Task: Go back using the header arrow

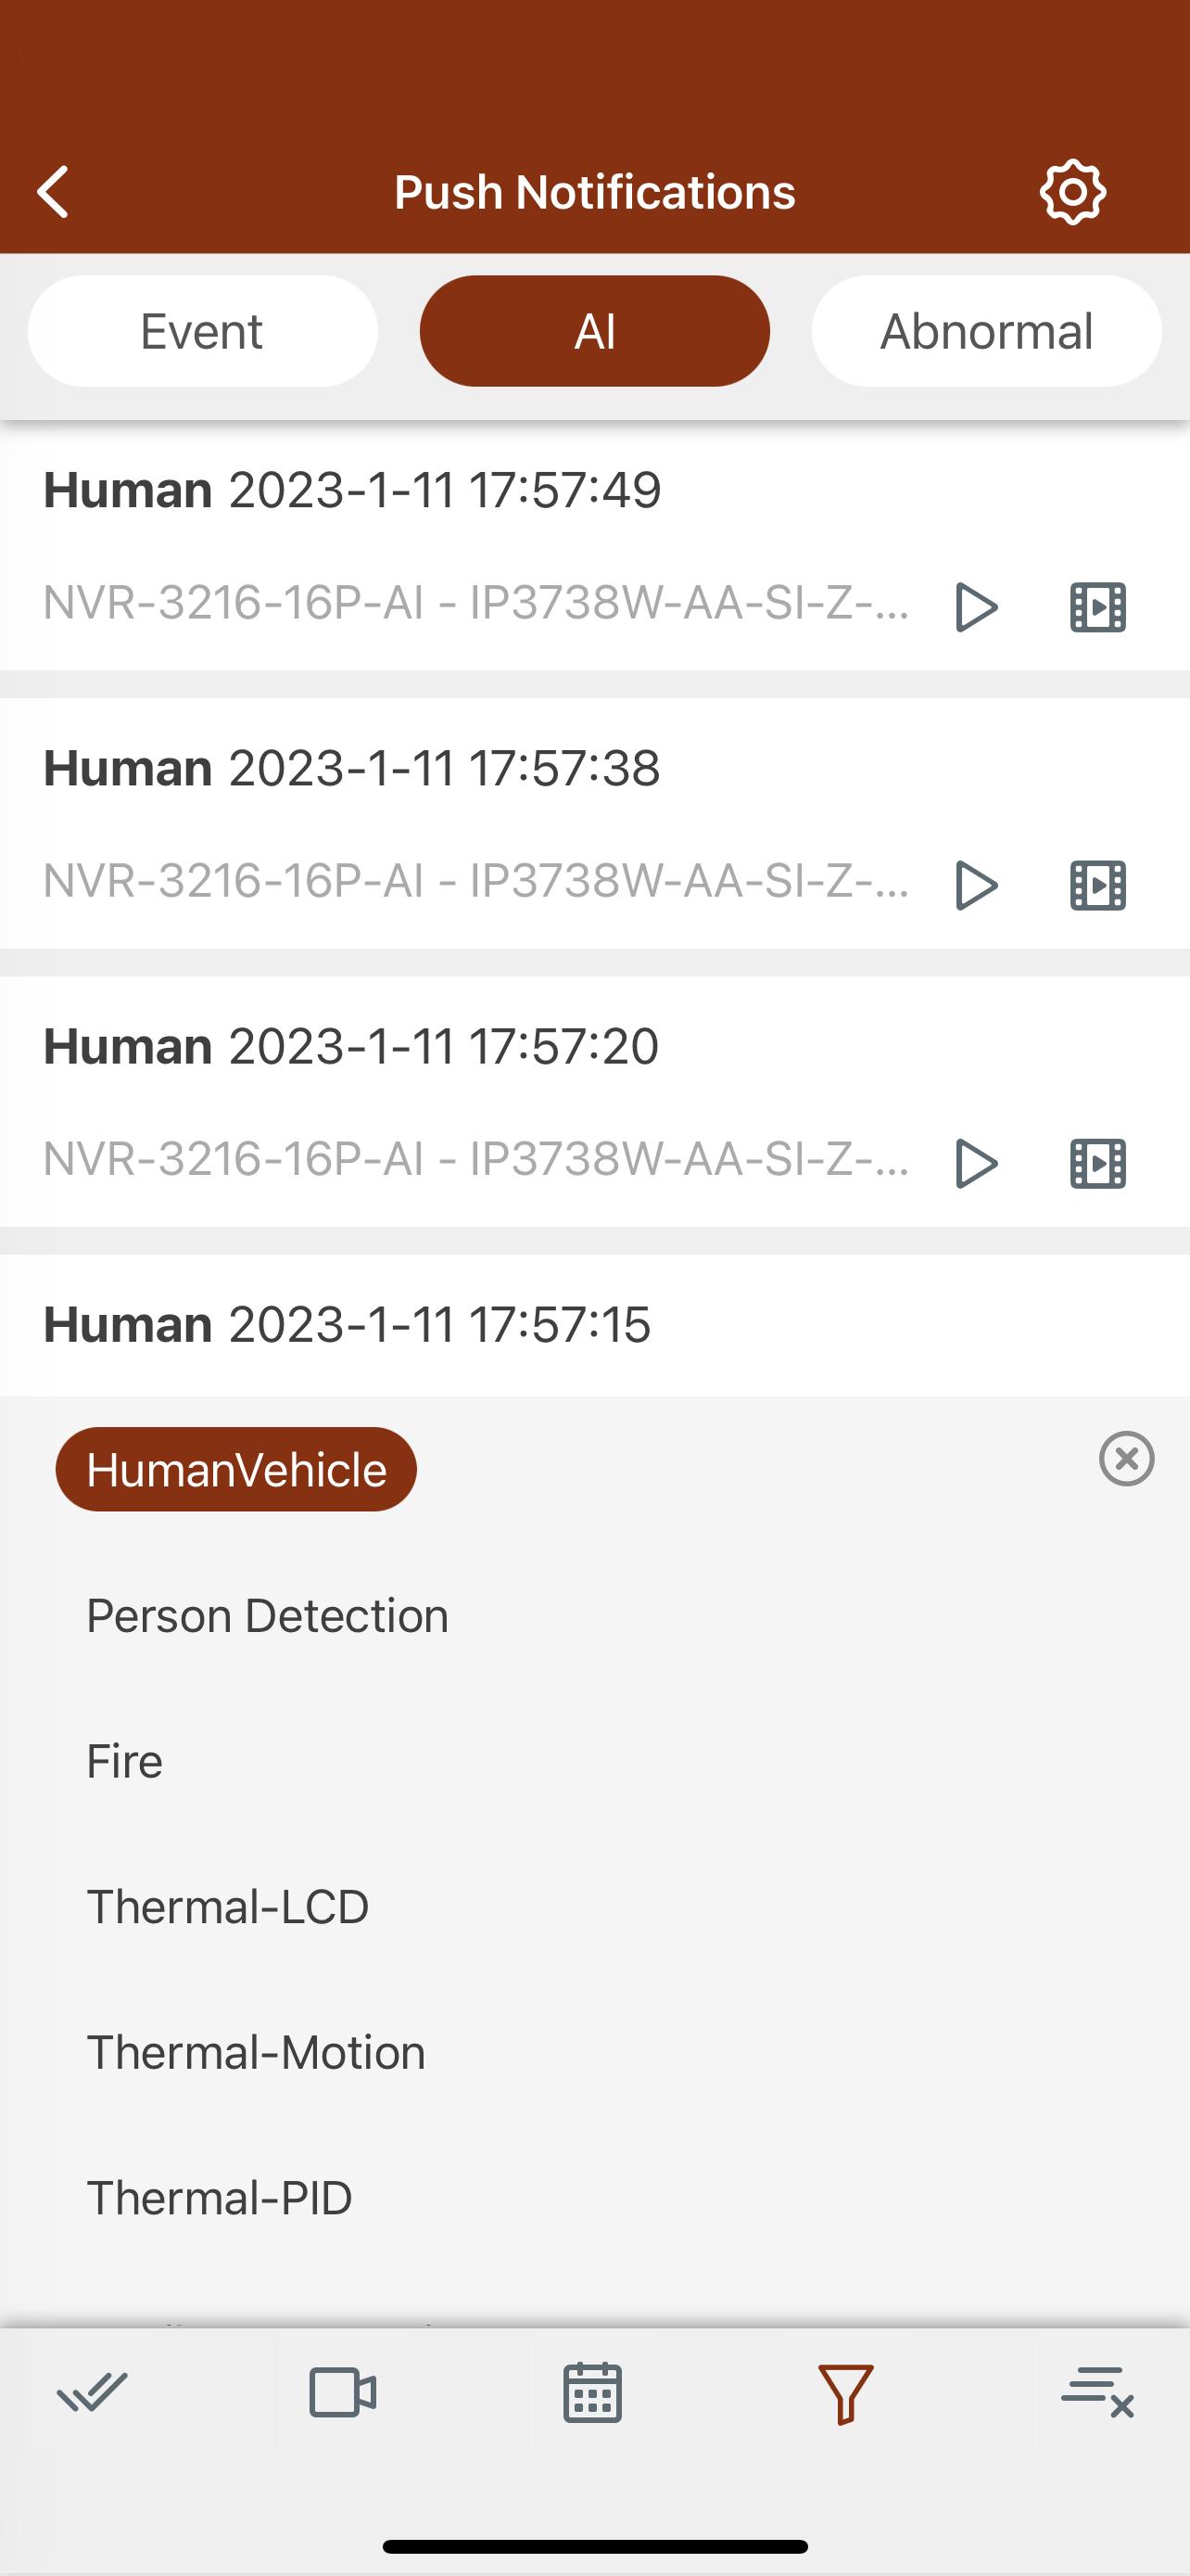Action: pos(53,192)
